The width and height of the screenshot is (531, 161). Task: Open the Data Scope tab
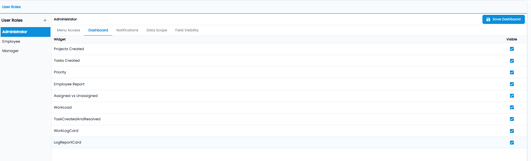click(x=157, y=30)
